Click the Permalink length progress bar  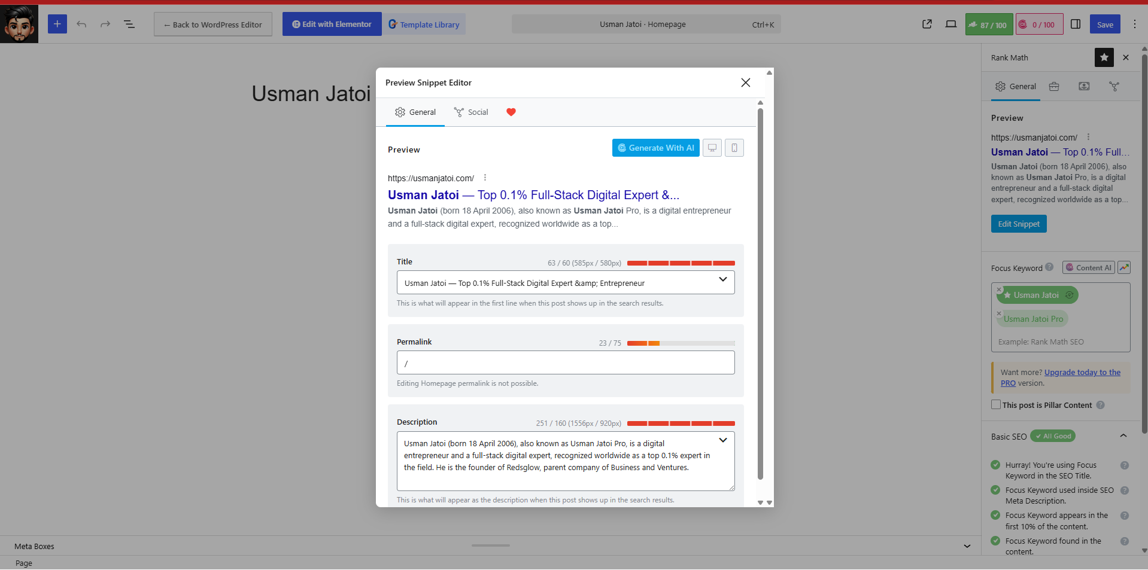pos(681,343)
